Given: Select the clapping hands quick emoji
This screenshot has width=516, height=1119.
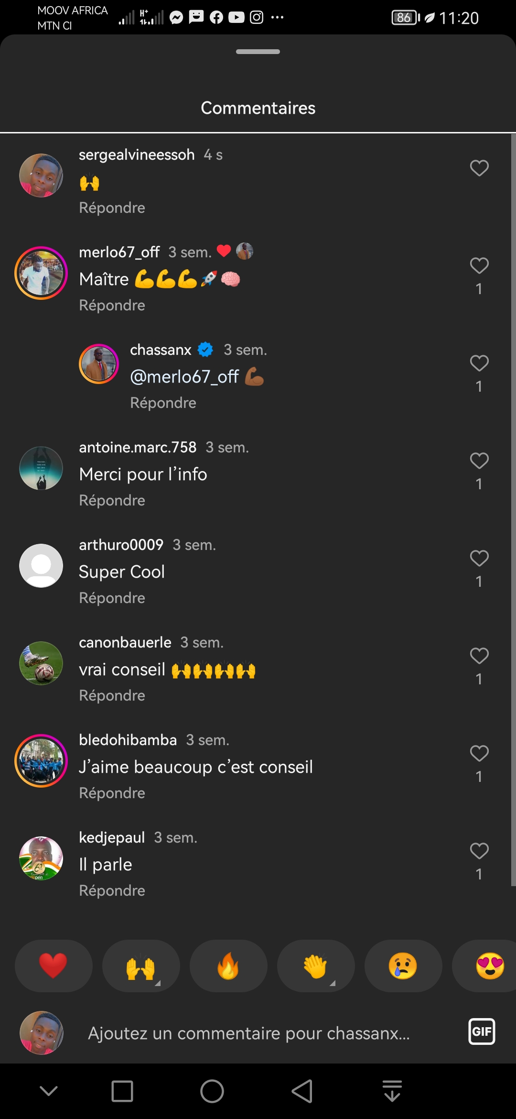Looking at the screenshot, I should 316,965.
